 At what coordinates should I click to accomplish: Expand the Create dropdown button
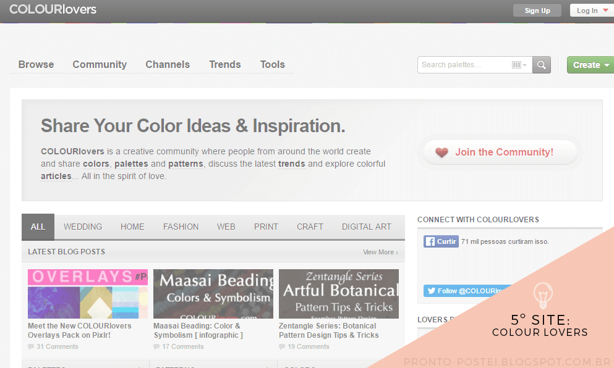tap(591, 65)
